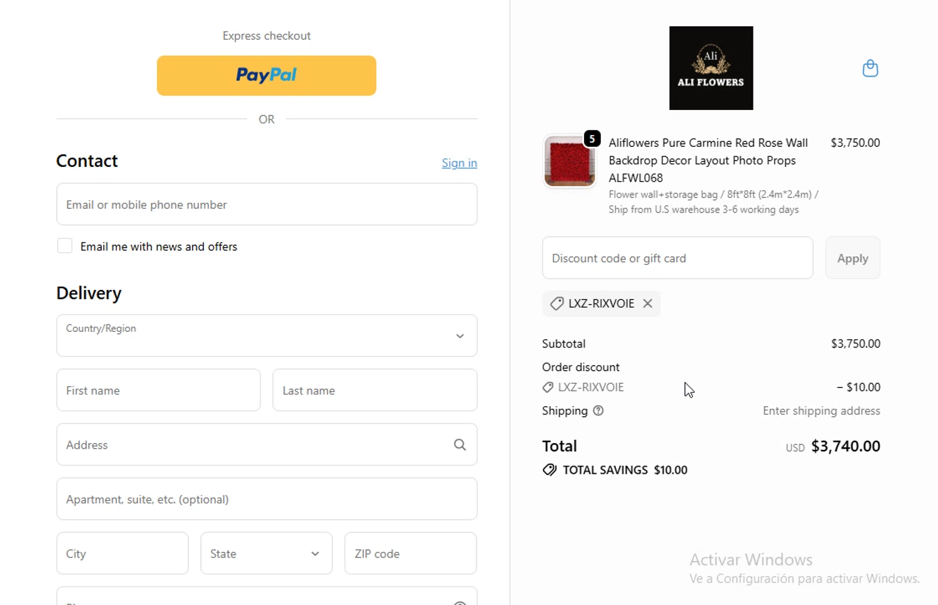Screen dimensions: 938x605
Task: Enable Email me with news and offers
Action: click(x=64, y=246)
